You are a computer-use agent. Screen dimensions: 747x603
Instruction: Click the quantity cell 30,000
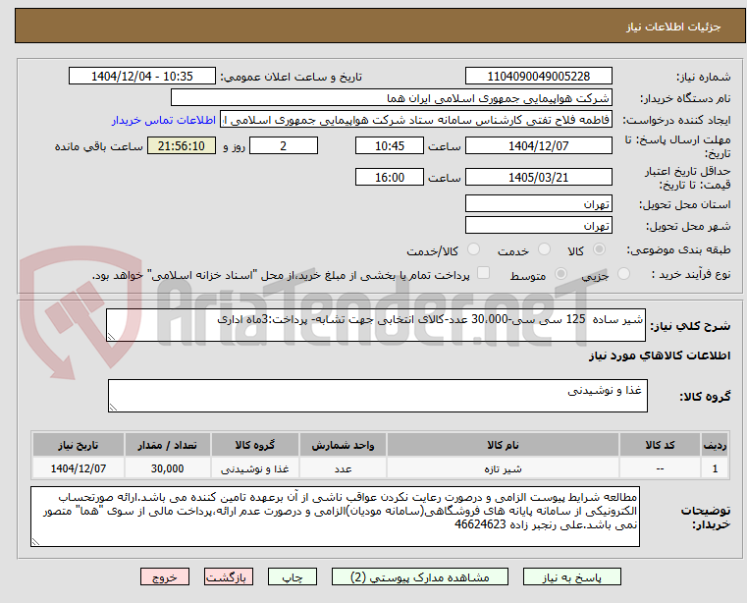(167, 468)
